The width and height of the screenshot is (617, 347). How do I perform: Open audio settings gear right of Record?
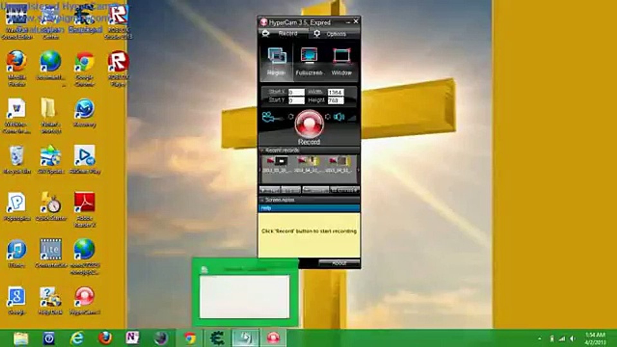[327, 117]
